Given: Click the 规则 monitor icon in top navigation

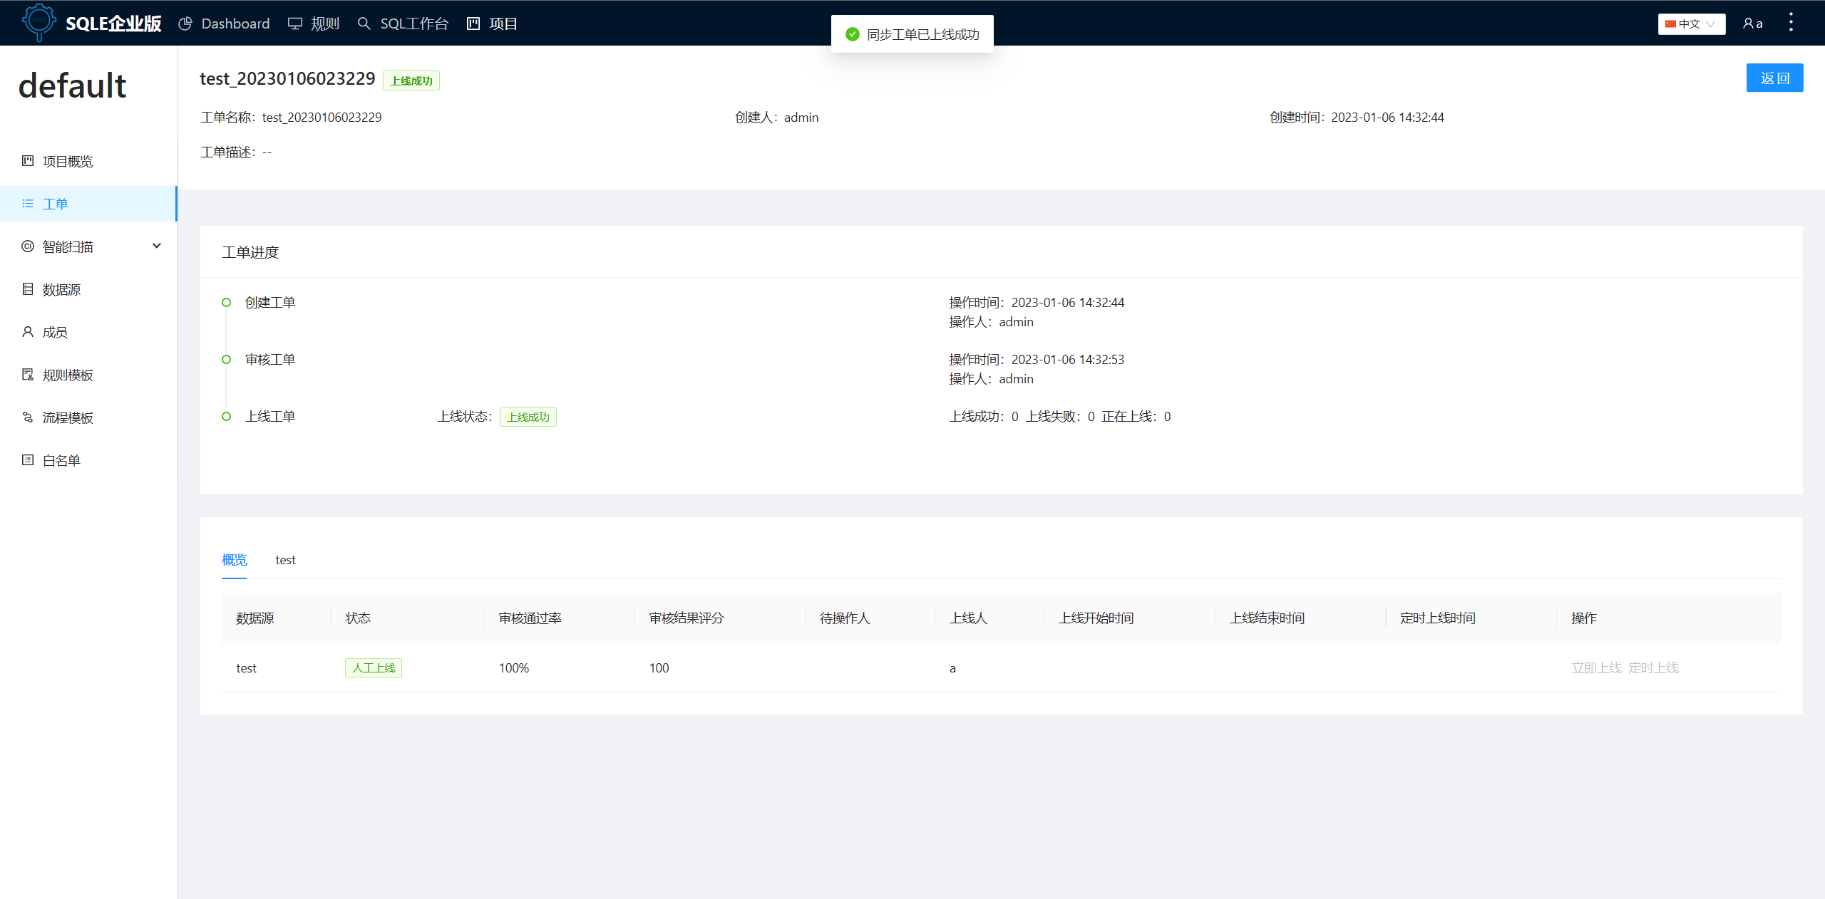Looking at the screenshot, I should pos(294,23).
